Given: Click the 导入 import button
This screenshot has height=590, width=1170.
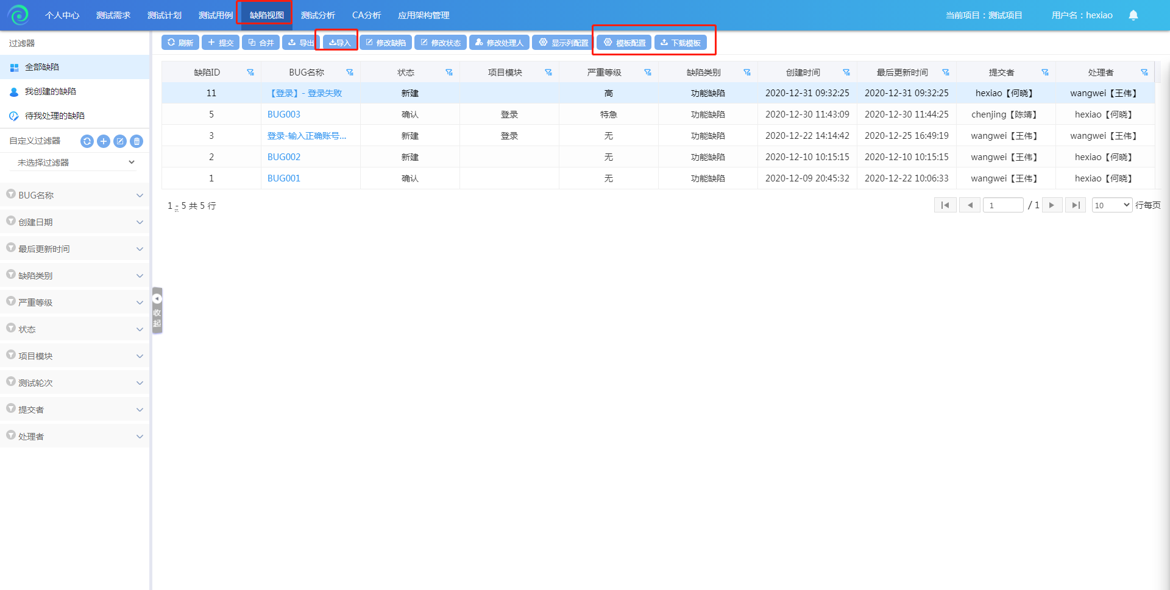Looking at the screenshot, I should point(340,43).
